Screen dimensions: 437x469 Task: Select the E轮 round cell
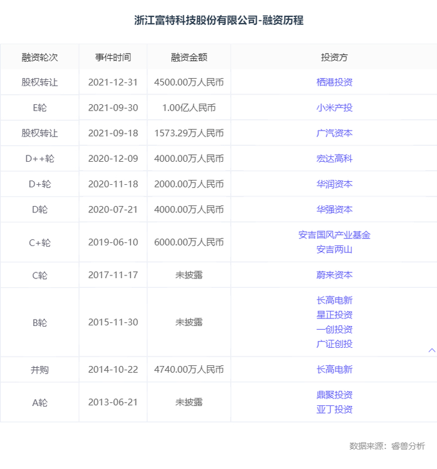coord(39,107)
